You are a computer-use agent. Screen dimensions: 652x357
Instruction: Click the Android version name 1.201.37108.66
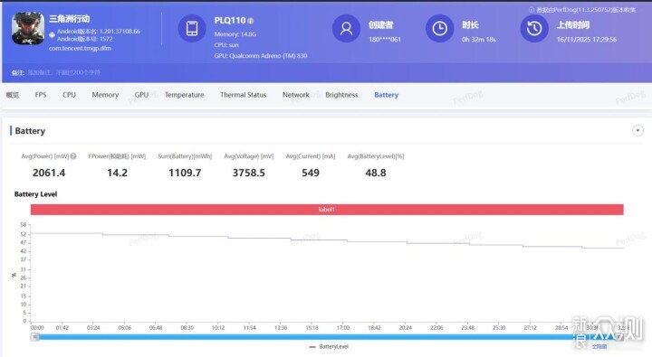pyautogui.click(x=99, y=31)
